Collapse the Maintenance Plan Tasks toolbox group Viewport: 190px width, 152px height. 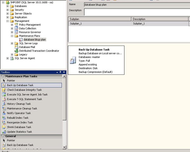click(3, 76)
